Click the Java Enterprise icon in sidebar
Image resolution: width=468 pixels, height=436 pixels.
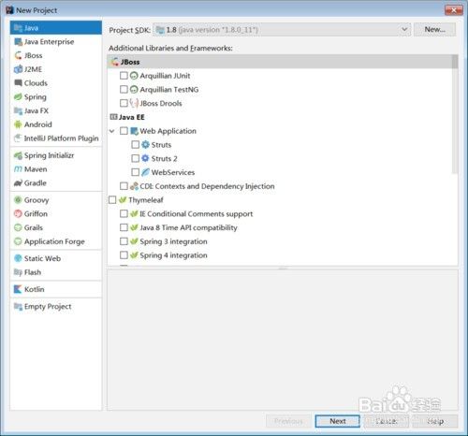click(18, 42)
